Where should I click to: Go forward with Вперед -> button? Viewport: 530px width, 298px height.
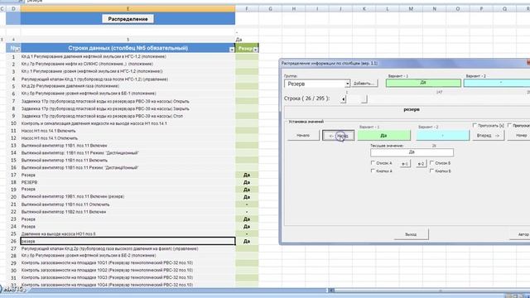[x=488, y=136]
